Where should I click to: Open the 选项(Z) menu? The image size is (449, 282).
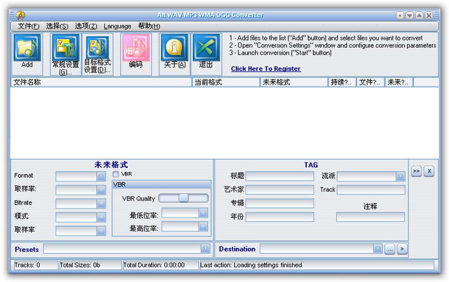click(86, 27)
